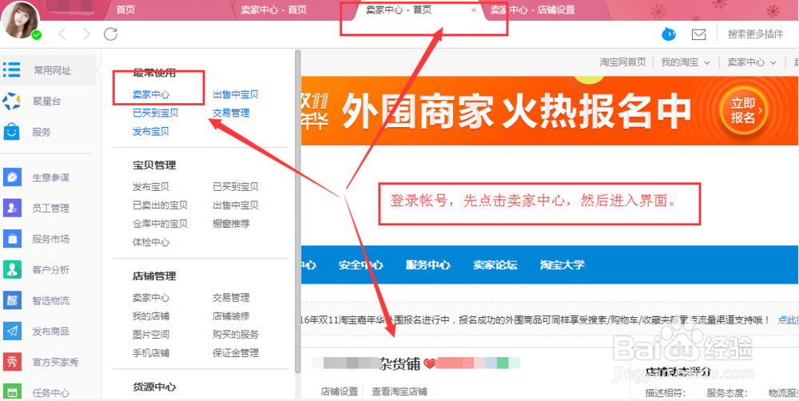799x401 pixels.
Task: Switch to the second 卖家中心 - 首页 tab
Action: pyautogui.click(x=274, y=10)
